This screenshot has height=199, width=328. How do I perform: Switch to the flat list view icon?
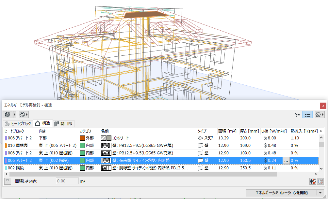coord(307,115)
